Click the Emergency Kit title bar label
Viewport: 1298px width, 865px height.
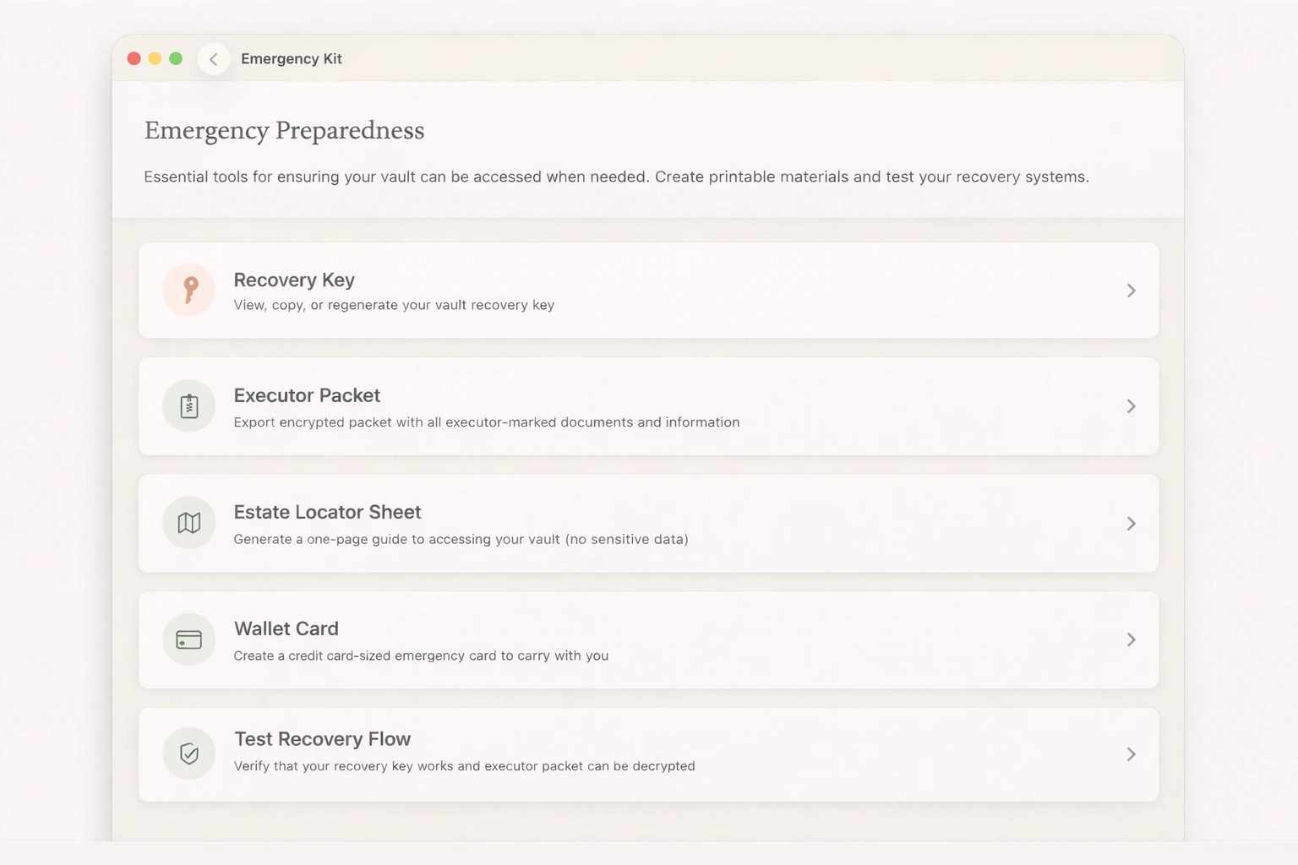292,58
